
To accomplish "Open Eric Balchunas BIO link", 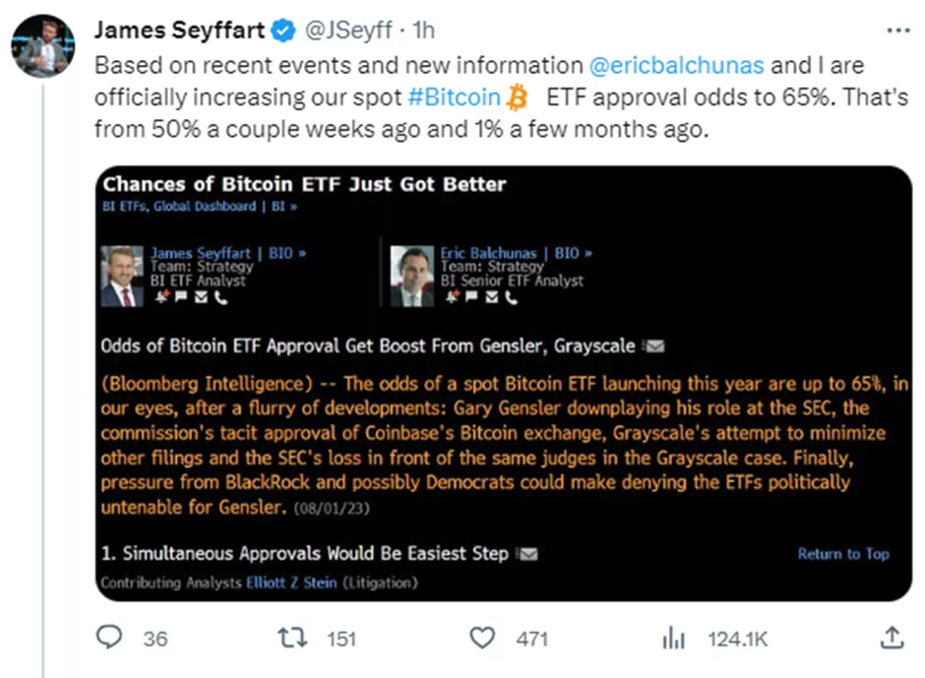I will (x=571, y=253).
